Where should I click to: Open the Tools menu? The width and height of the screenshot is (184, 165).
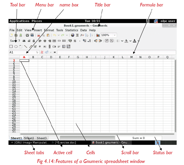(x=59, y=30)
